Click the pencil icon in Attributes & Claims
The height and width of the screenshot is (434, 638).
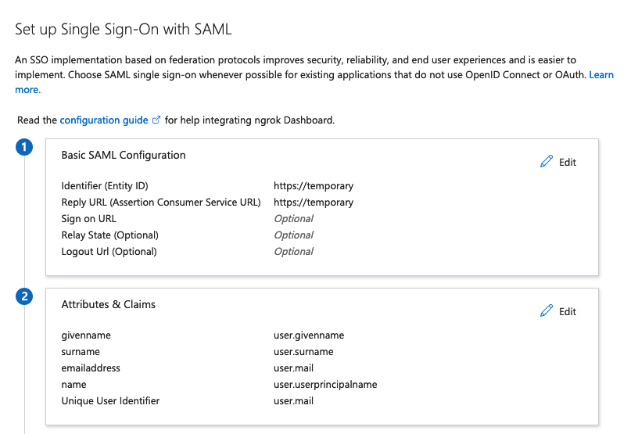pyautogui.click(x=547, y=311)
